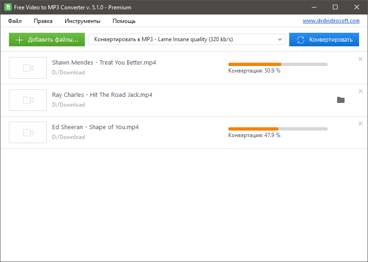
Task: Click D:/Download path under Ray Charles
Action: (x=68, y=105)
